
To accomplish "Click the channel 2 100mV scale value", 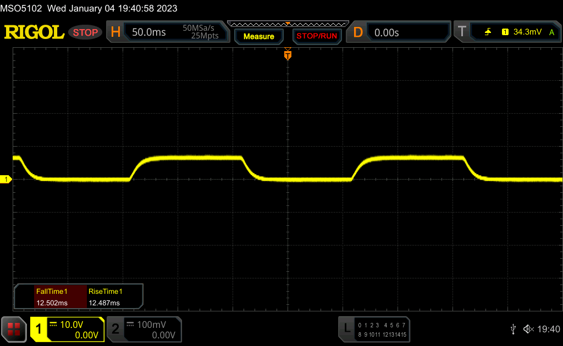I will (x=151, y=325).
